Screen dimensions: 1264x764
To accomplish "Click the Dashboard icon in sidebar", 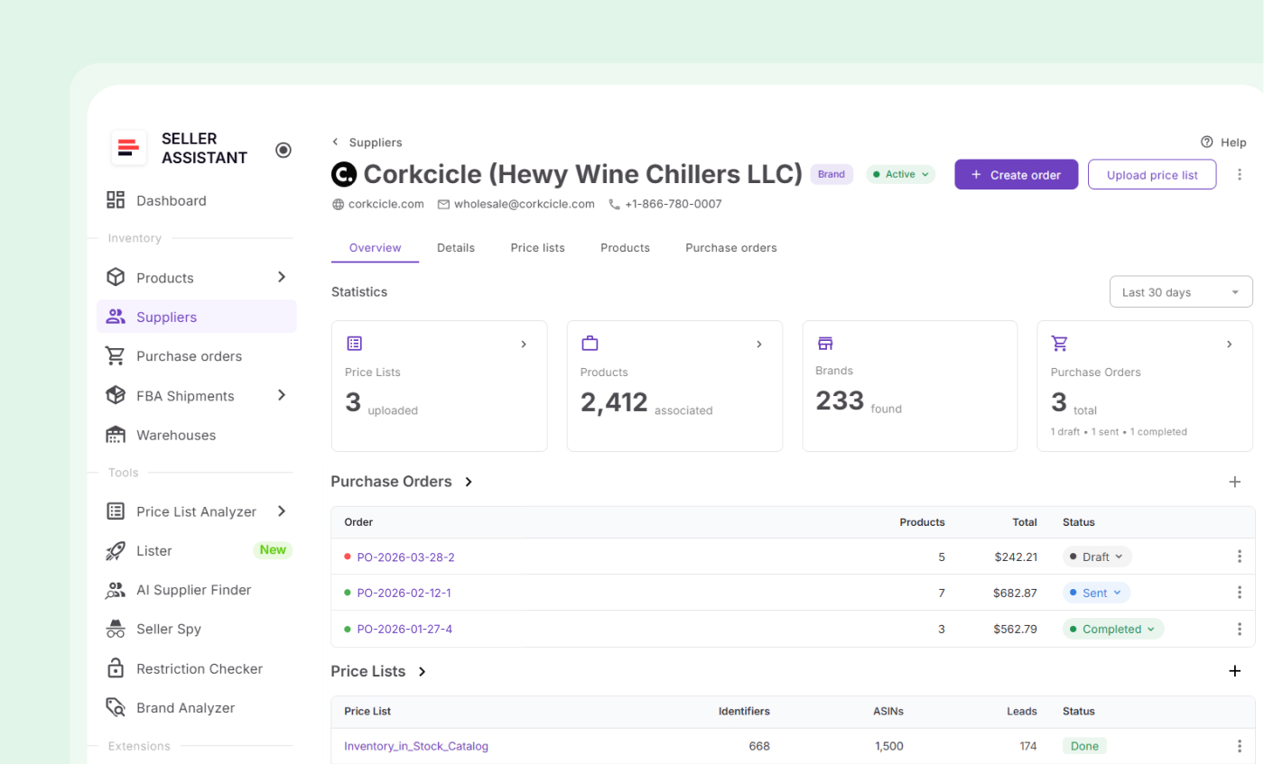I will (x=116, y=200).
